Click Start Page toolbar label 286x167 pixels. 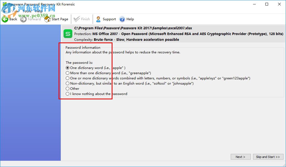click(60, 19)
